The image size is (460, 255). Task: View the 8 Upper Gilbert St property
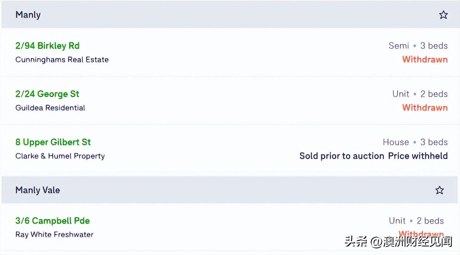53,142
